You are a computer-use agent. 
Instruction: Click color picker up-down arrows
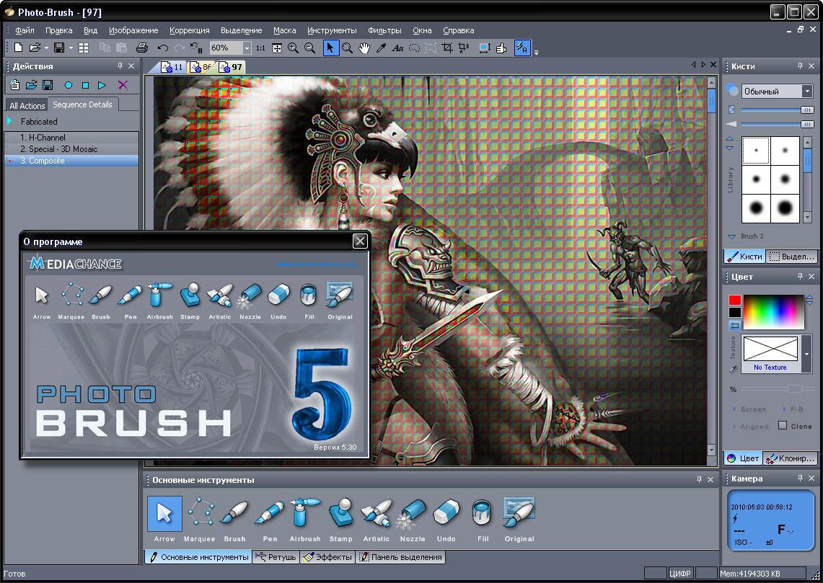tap(809, 301)
